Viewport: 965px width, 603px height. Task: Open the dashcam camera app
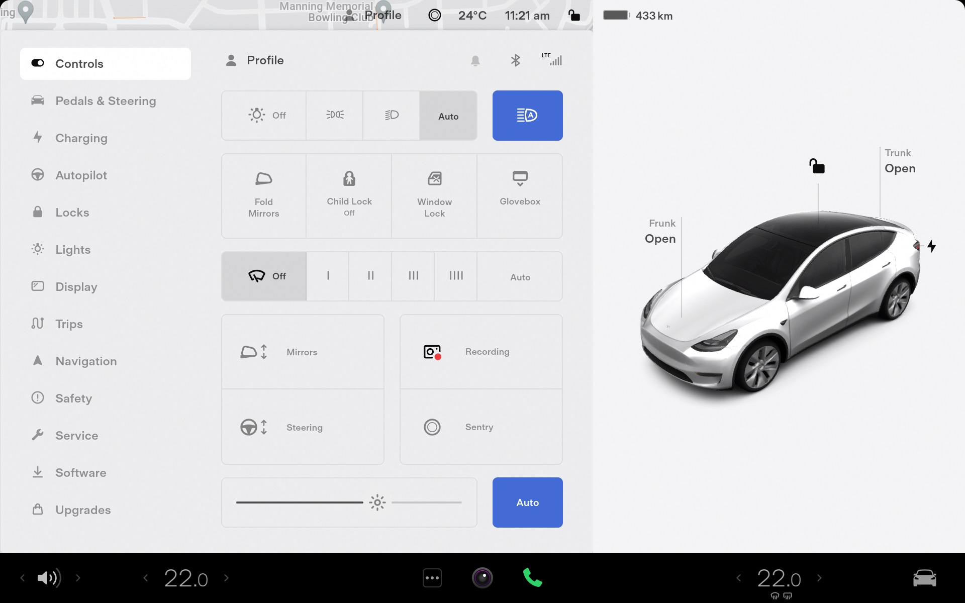[x=482, y=578]
